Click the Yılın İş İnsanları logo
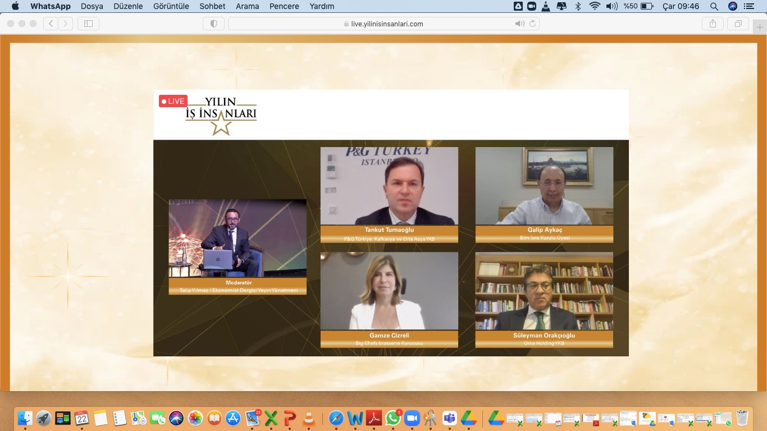Image resolution: width=767 pixels, height=431 pixels. coord(221,116)
